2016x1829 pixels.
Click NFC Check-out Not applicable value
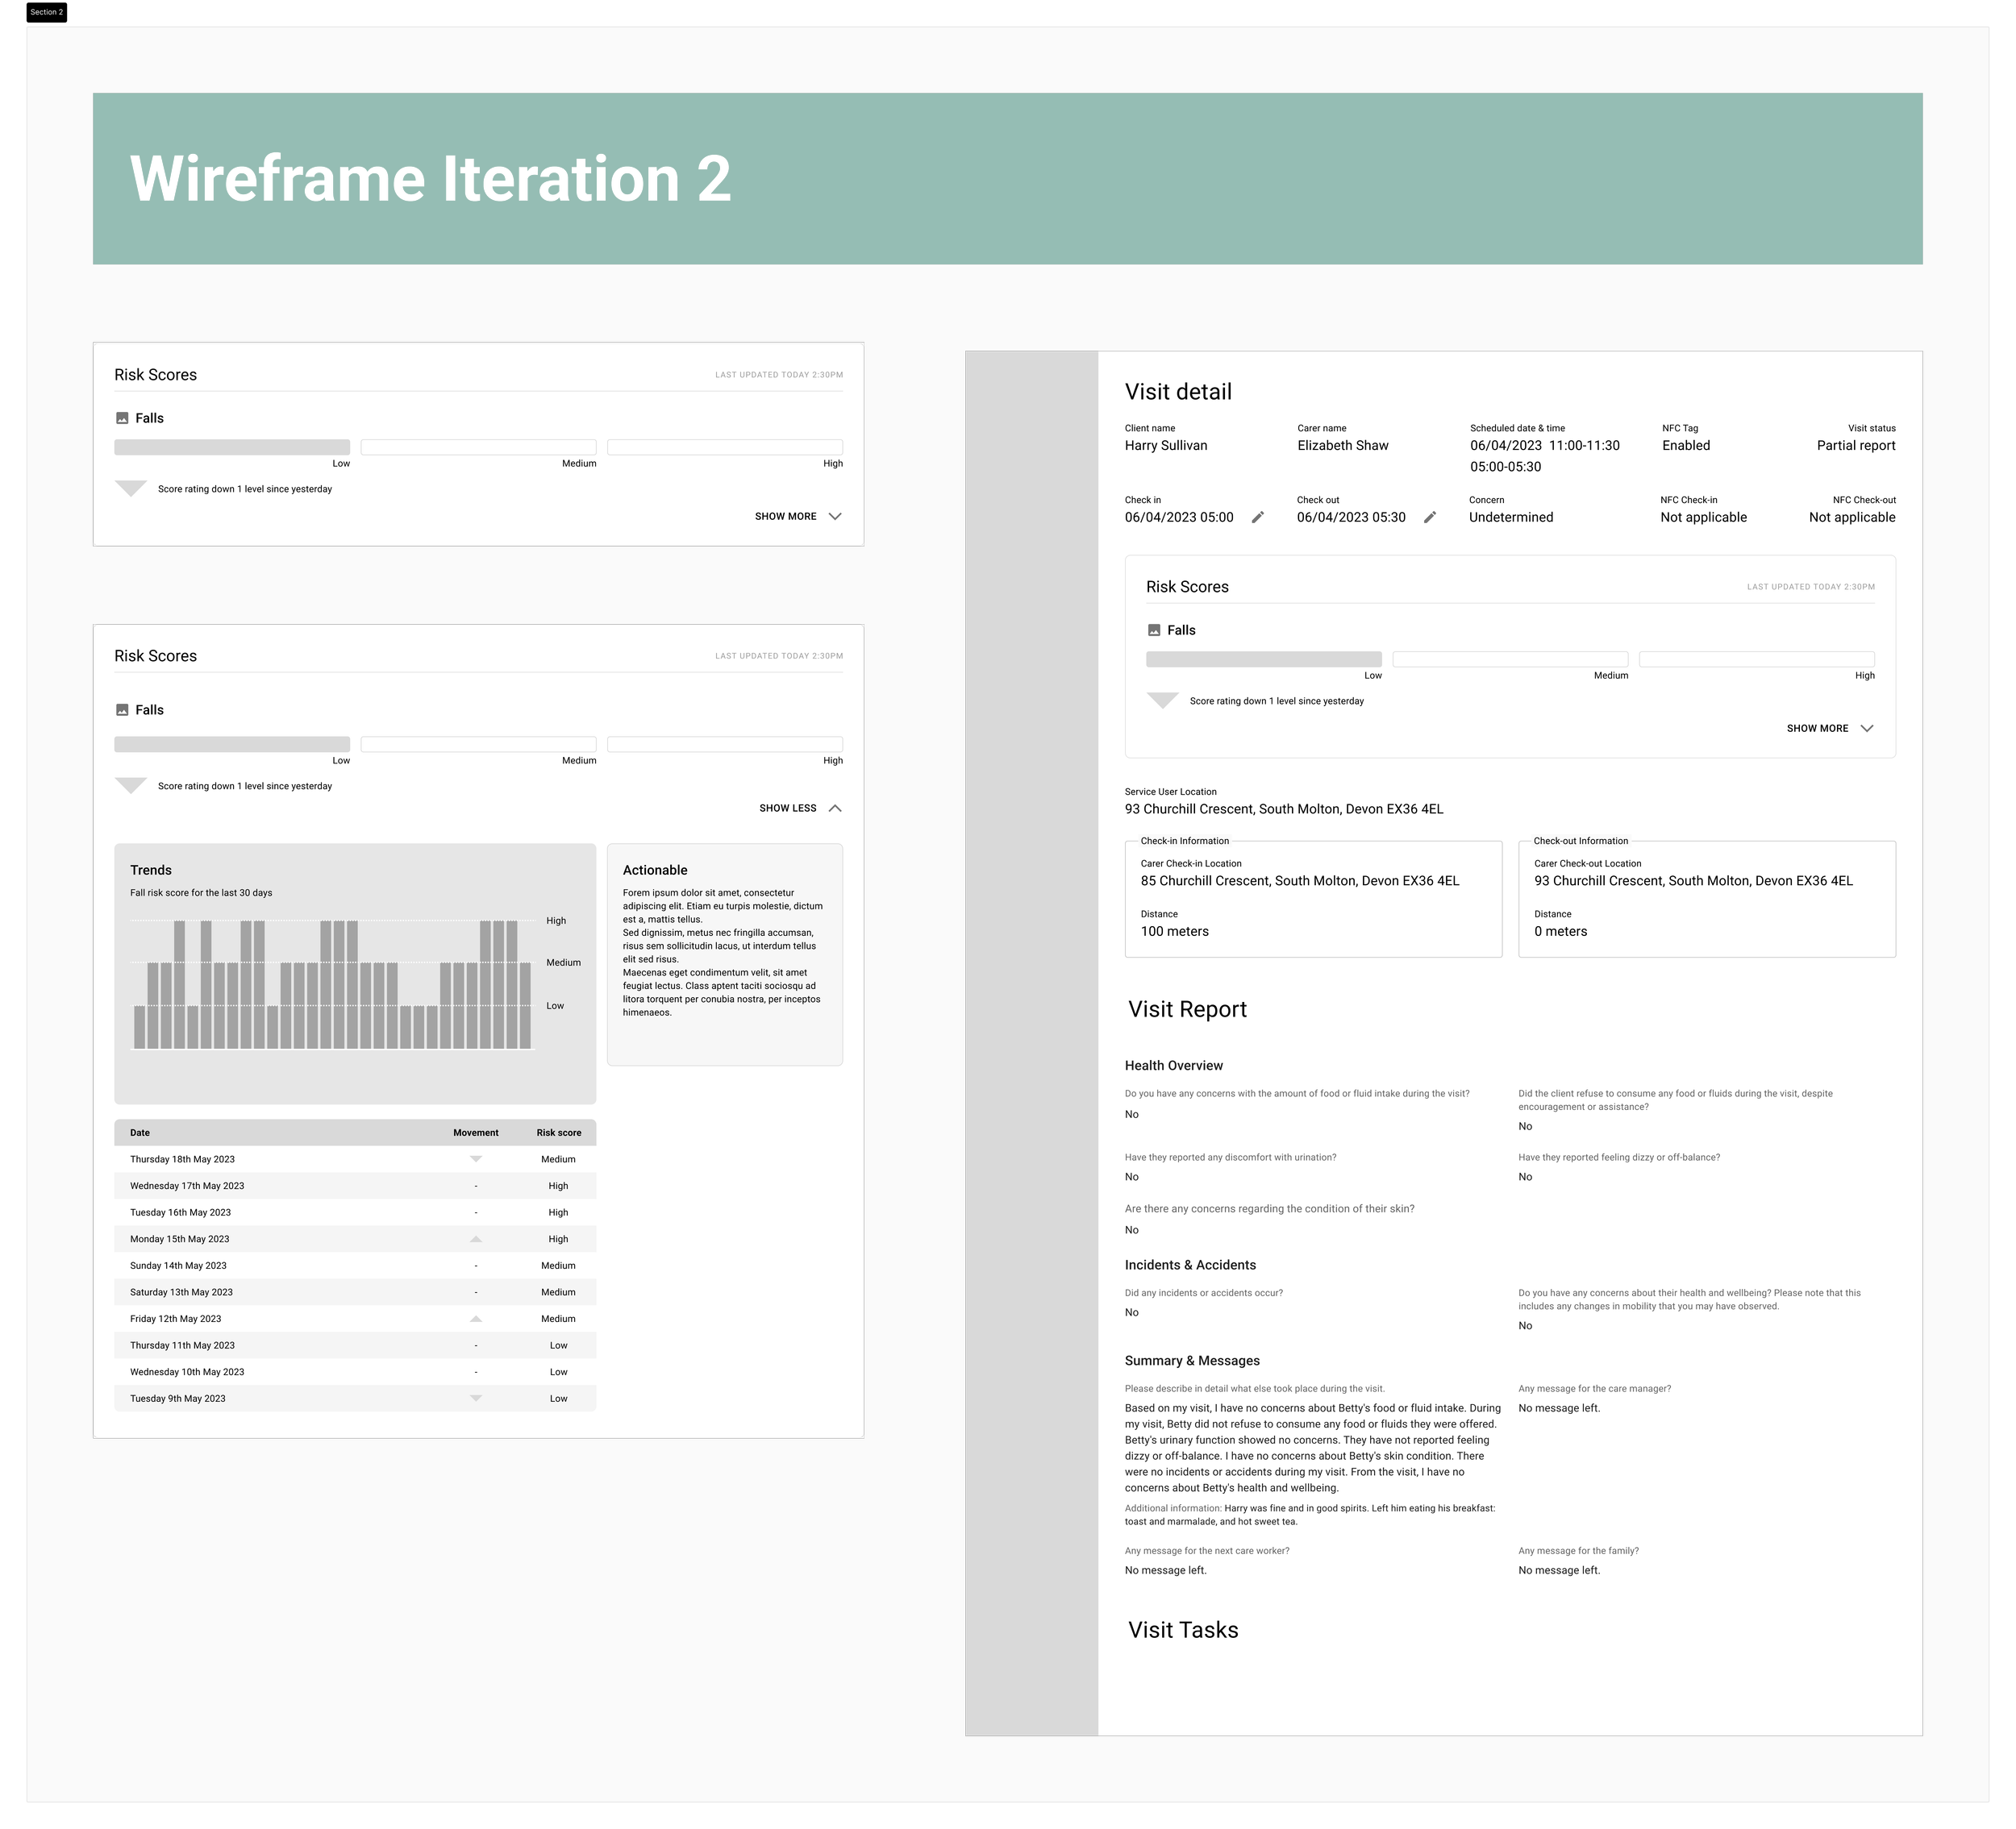(1852, 517)
